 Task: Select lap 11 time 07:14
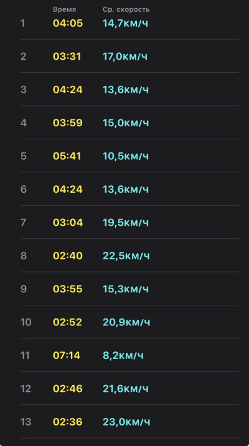[x=67, y=355]
